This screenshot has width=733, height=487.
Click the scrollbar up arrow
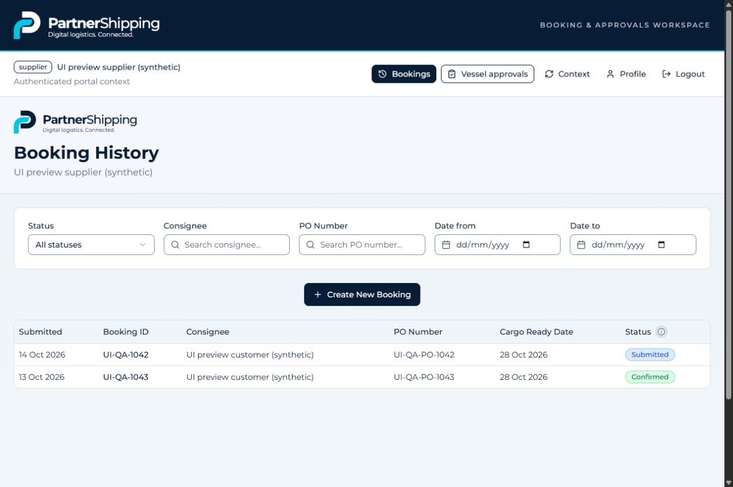(728, 5)
